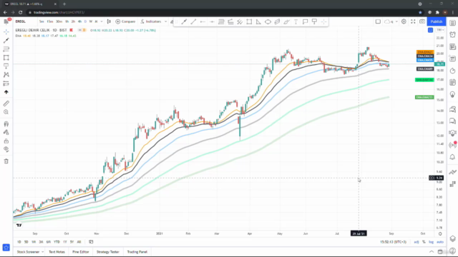
Task: Select the YTD date range
Action: (57, 242)
